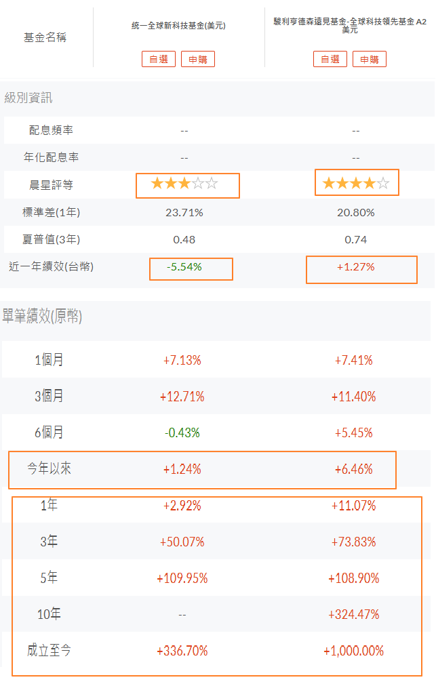This screenshot has height=686, width=436.
Task: Click the 今年以來 row label
Action: tap(49, 468)
